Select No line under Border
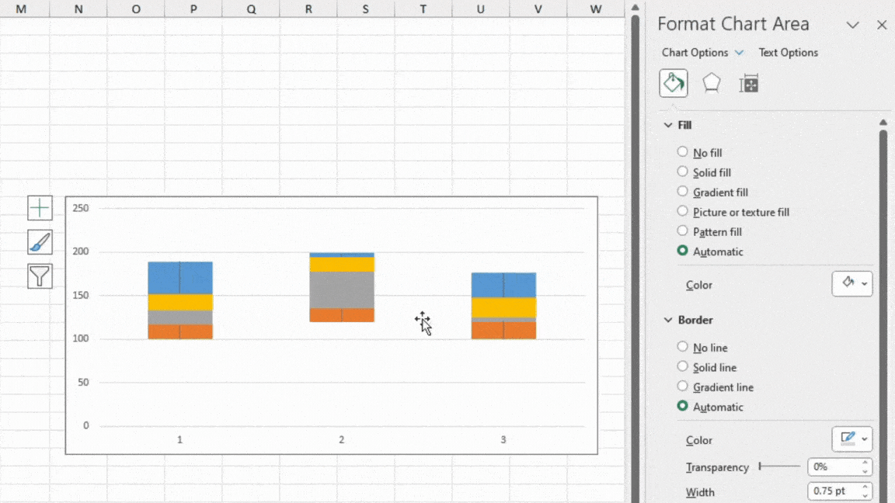Screen dimensions: 895x503 tap(682, 347)
